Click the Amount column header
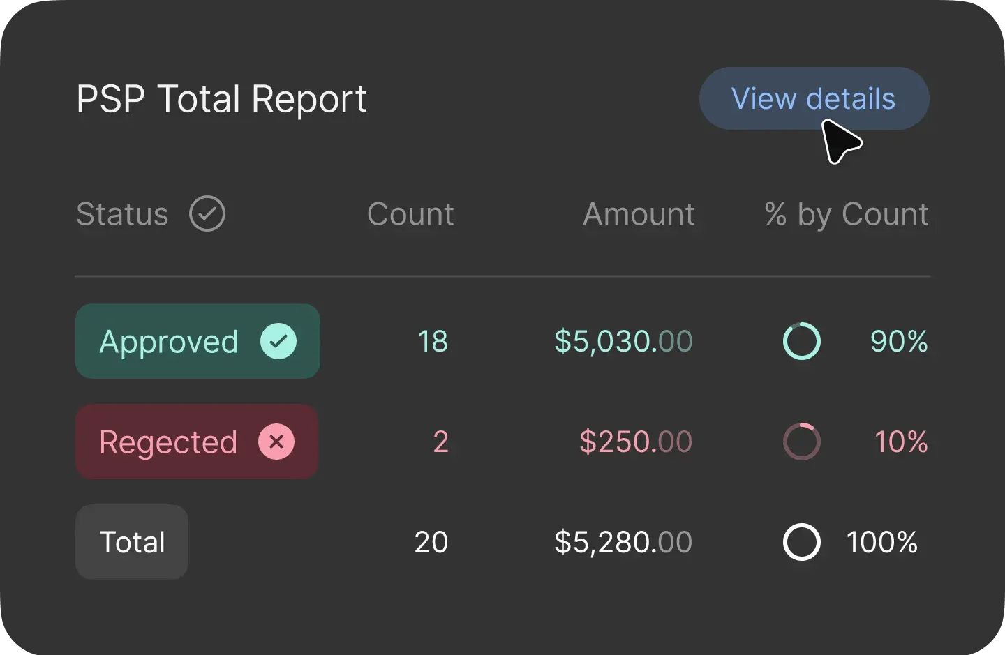This screenshot has height=655, width=1005. click(x=639, y=214)
